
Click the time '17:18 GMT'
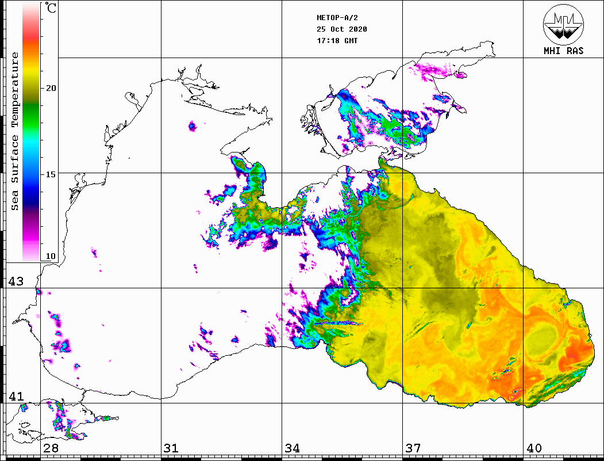click(x=337, y=40)
